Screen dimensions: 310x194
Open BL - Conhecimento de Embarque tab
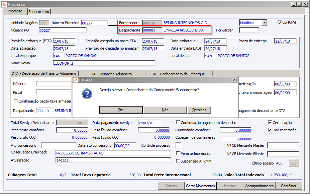tap(179, 74)
